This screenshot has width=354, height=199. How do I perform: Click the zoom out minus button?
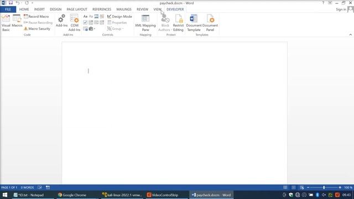(x=308, y=187)
